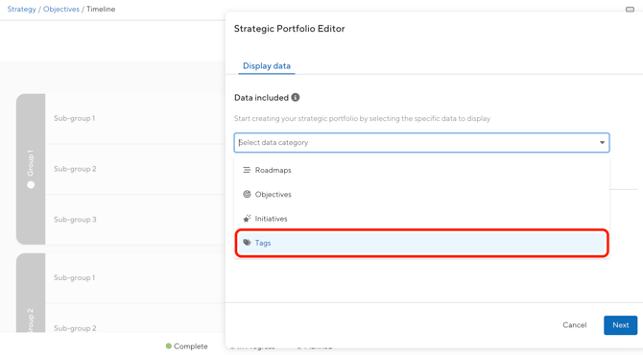This screenshot has height=355, width=643.
Task: Choose Initiatives from the category list
Action: 422,219
